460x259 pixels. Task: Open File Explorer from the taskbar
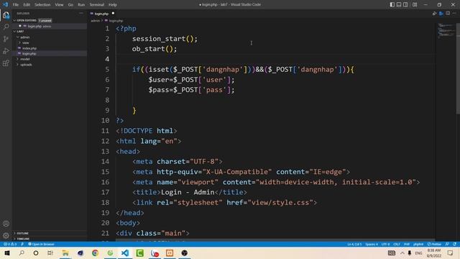[x=65, y=253]
